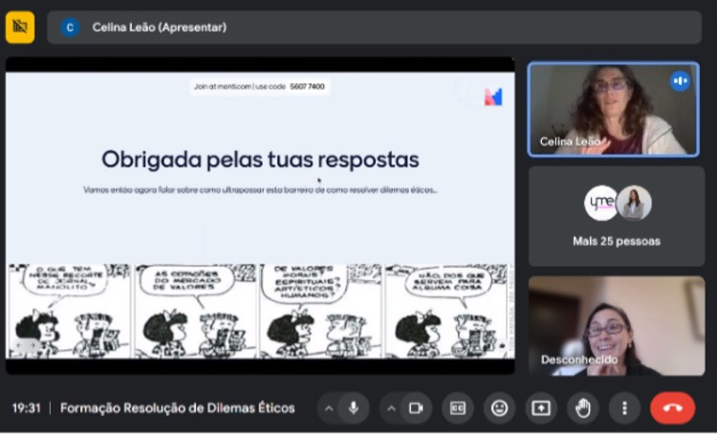Click the Mafalda comic strip image
The image size is (717, 435).
coord(260,311)
